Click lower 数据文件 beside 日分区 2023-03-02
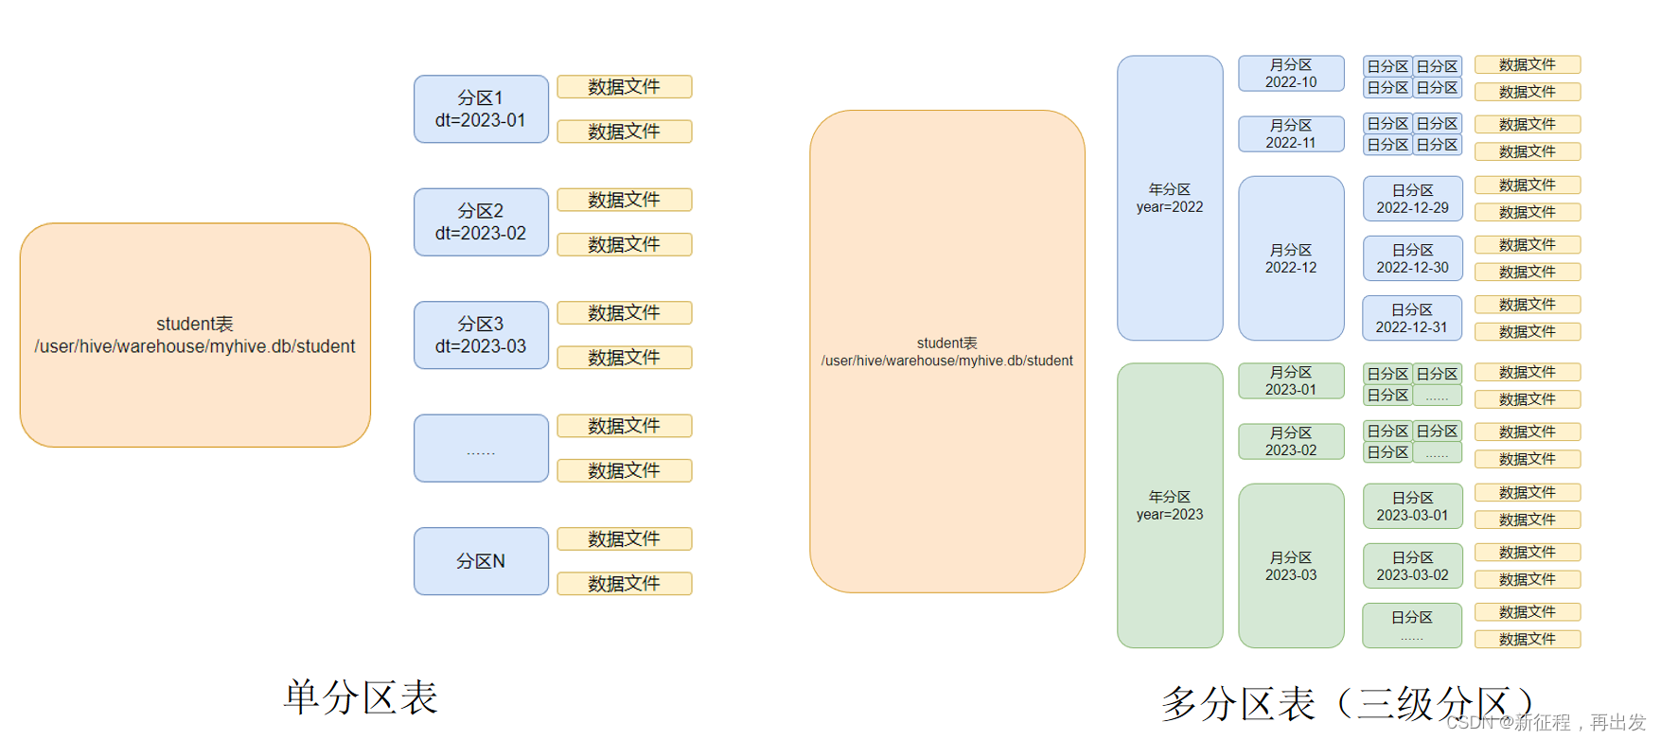 click(1528, 579)
